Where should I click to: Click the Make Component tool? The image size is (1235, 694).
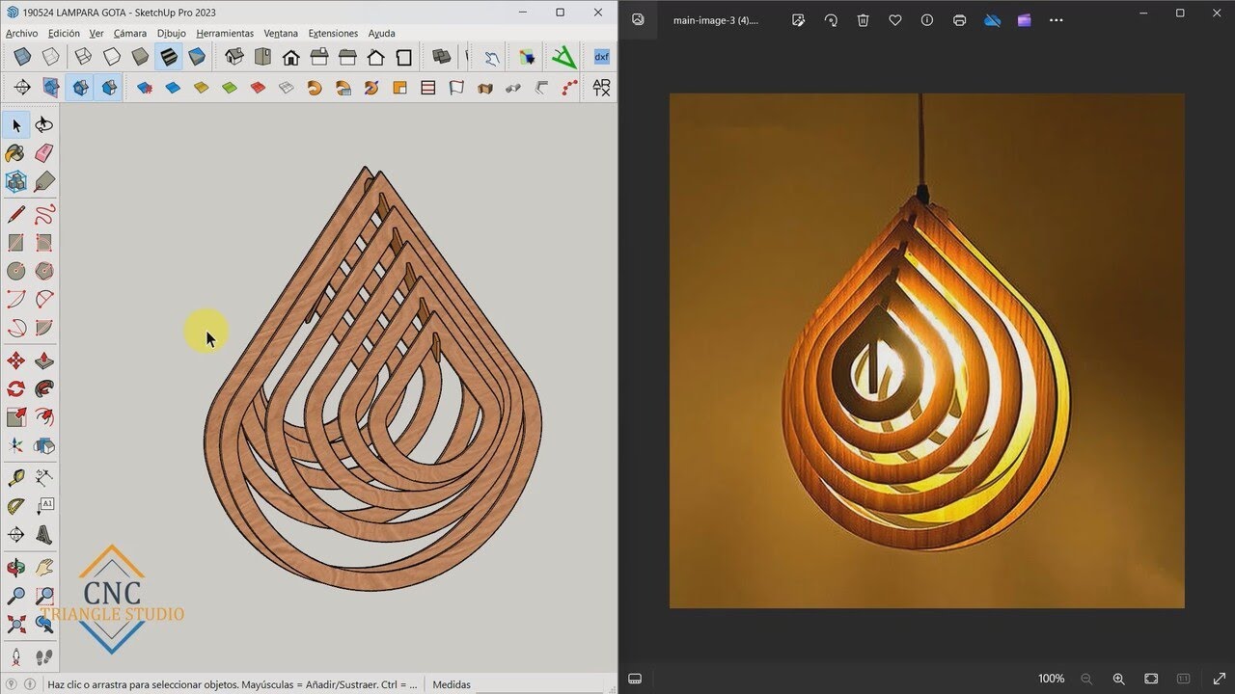16,181
